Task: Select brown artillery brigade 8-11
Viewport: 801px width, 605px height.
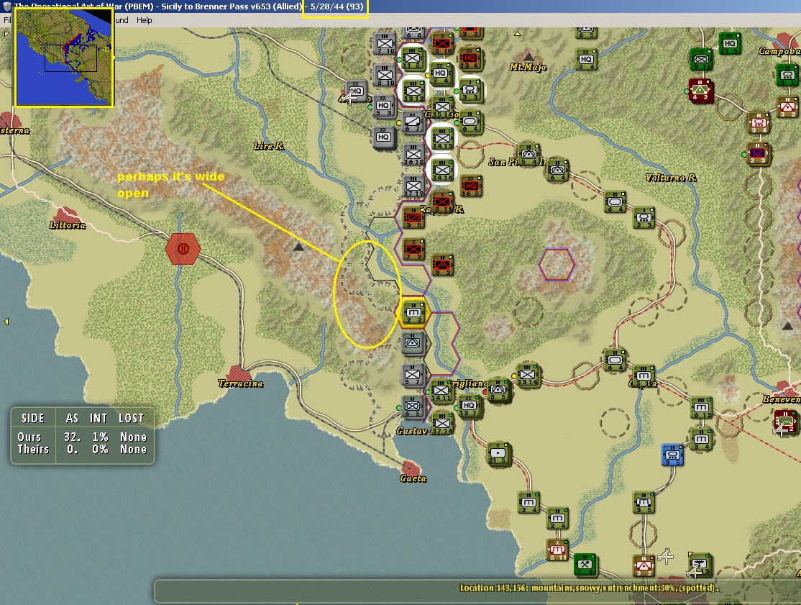Action: click(558, 551)
